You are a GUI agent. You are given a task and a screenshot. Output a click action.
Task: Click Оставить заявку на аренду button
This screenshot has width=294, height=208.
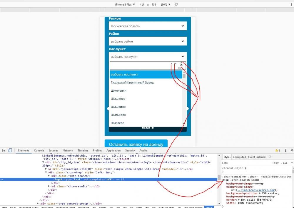(136, 144)
